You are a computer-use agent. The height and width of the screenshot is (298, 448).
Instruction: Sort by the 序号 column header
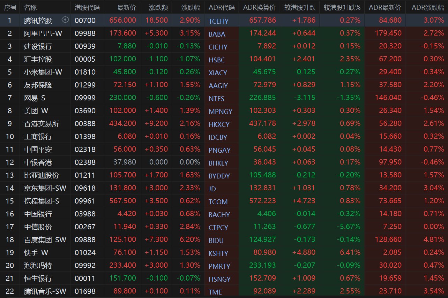pyautogui.click(x=10, y=7)
